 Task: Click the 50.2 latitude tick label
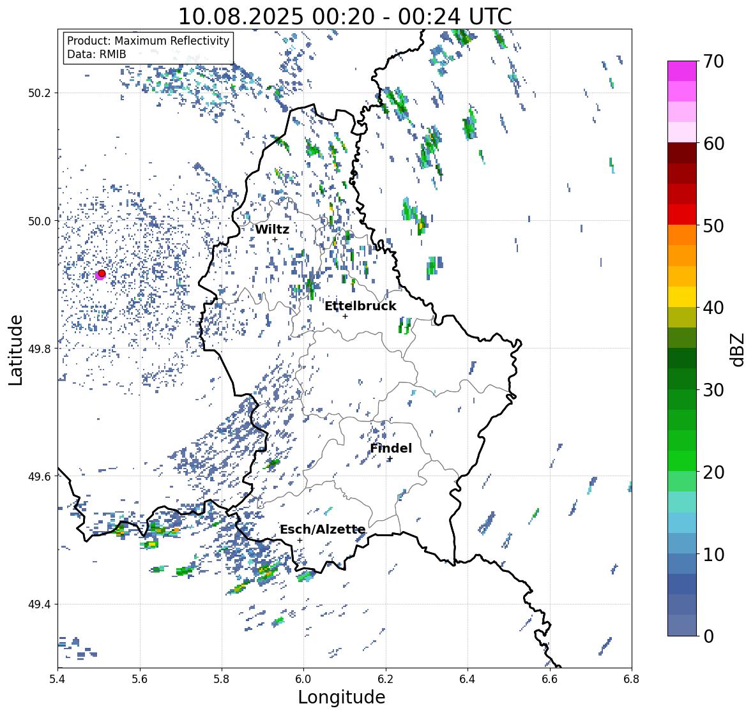click(39, 93)
